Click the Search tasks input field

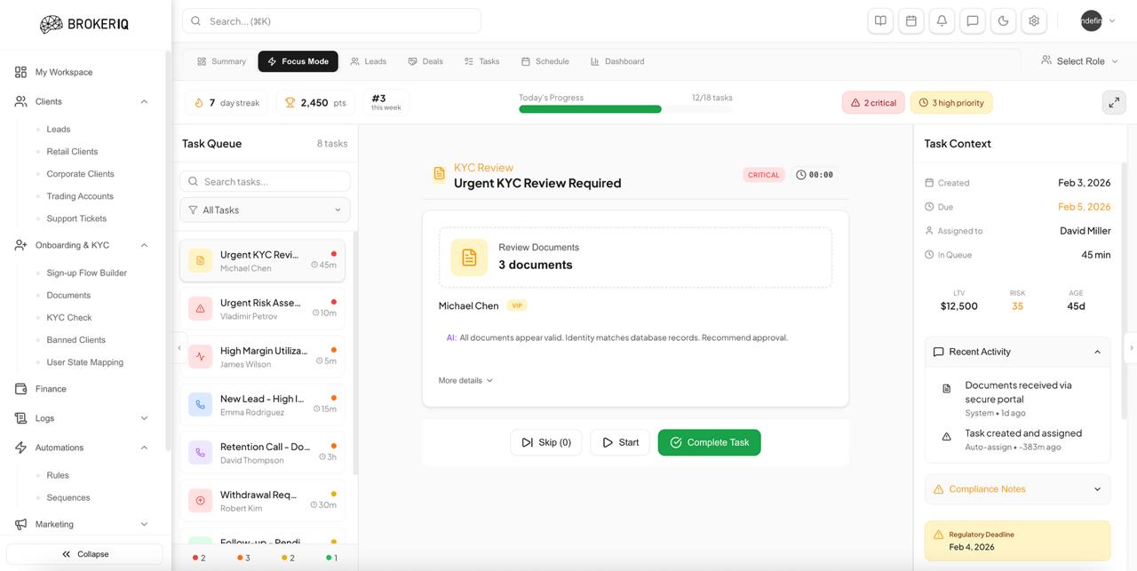click(265, 181)
